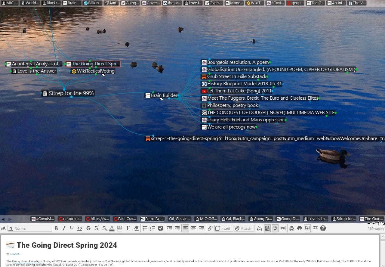The height and width of the screenshot is (267, 385).
Task: Open the Billion... pinned tab
Action: pyautogui.click(x=93, y=3)
